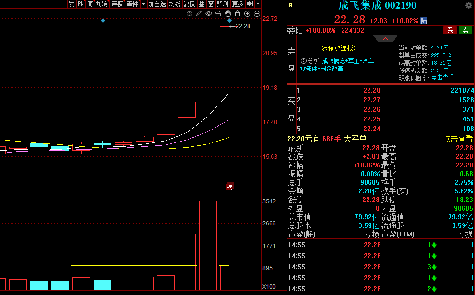Click X100 volume unit label
475x295 pixels.
[x=269, y=286]
